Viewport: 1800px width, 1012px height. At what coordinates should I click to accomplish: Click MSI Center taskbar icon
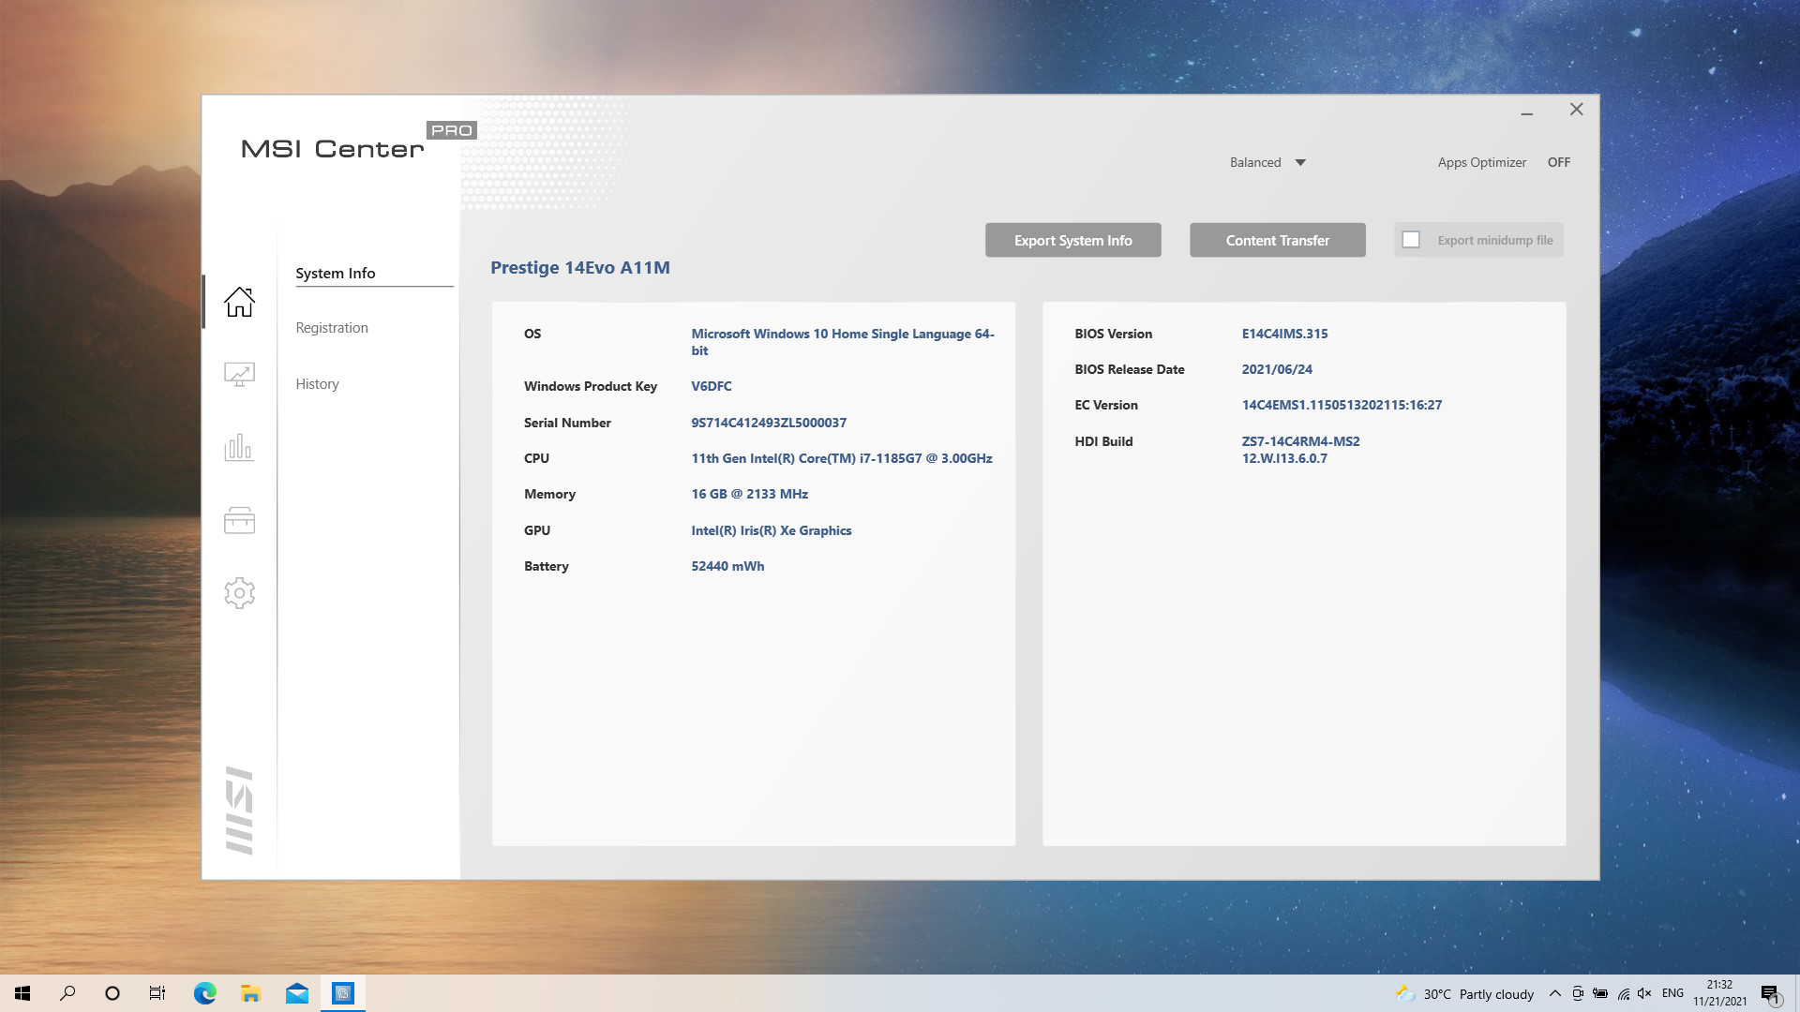coord(343,993)
